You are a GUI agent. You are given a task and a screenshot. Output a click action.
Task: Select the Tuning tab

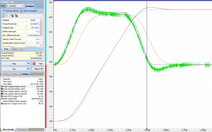(x=25, y=74)
